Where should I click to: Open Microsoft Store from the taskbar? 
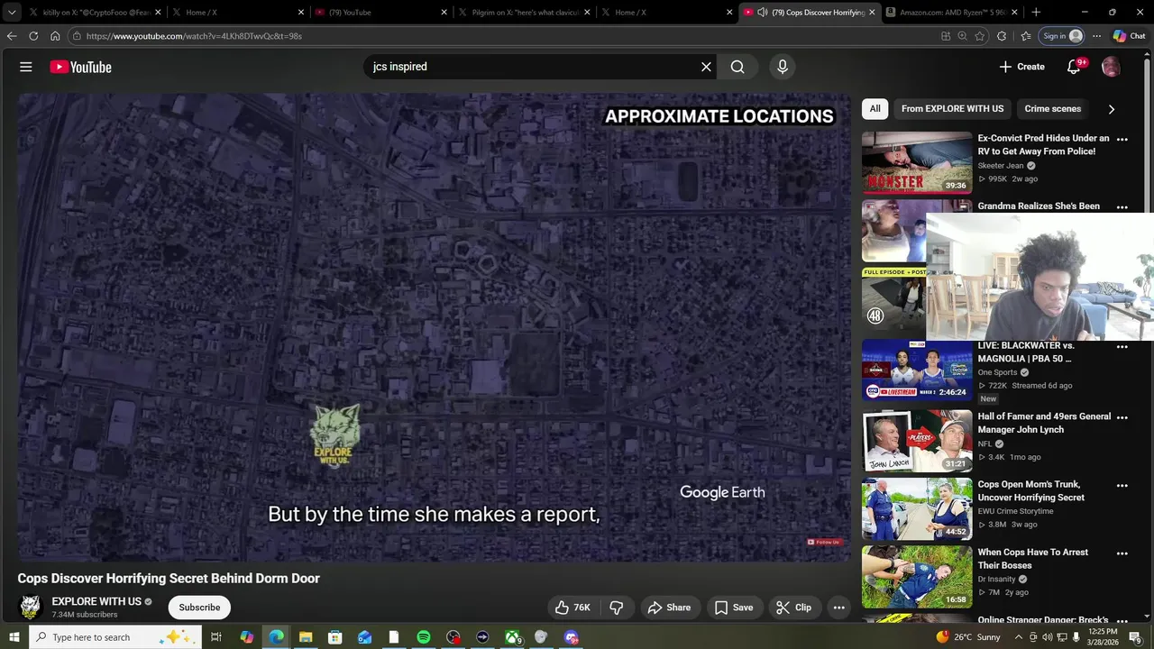coord(334,637)
